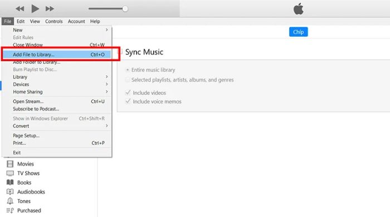Expand the New submenu arrow

(x=107, y=30)
